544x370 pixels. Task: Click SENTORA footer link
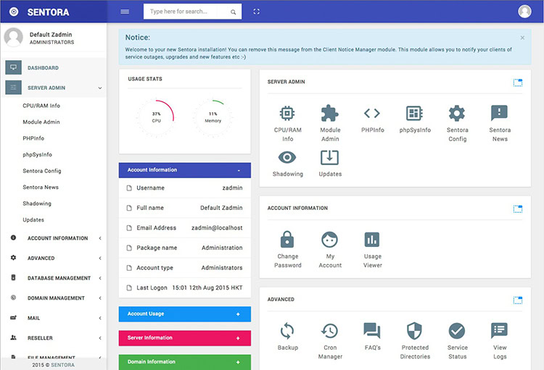(x=63, y=365)
